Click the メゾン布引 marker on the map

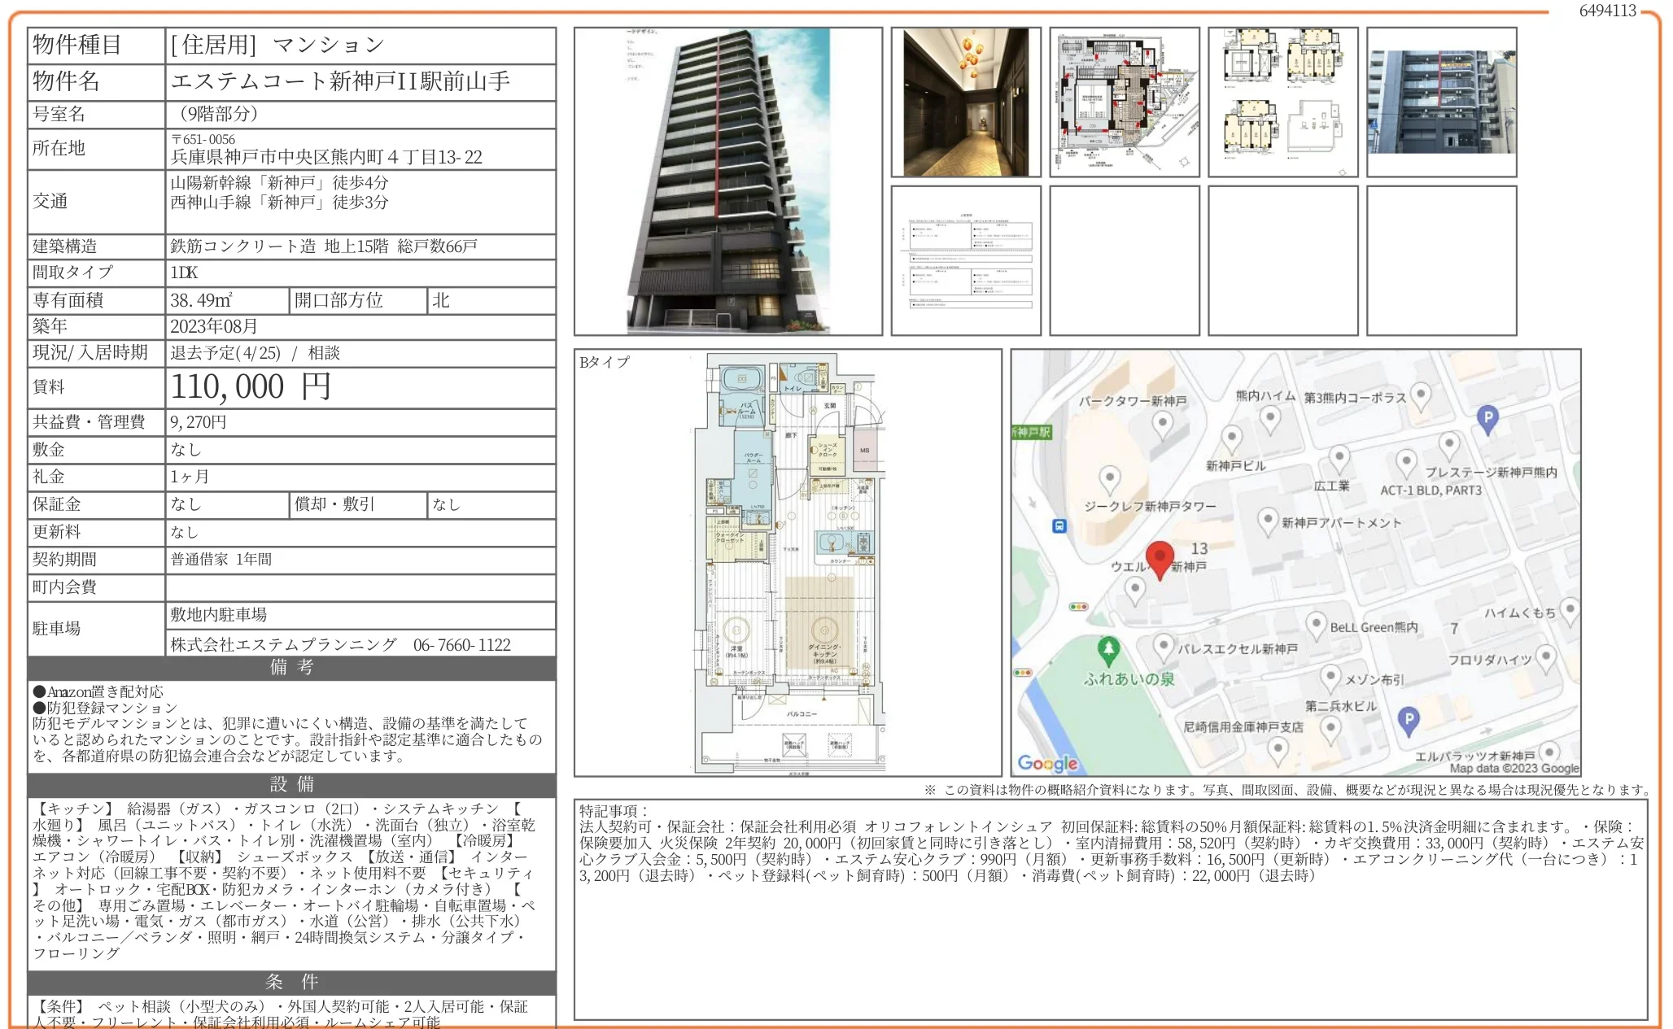click(x=1330, y=677)
